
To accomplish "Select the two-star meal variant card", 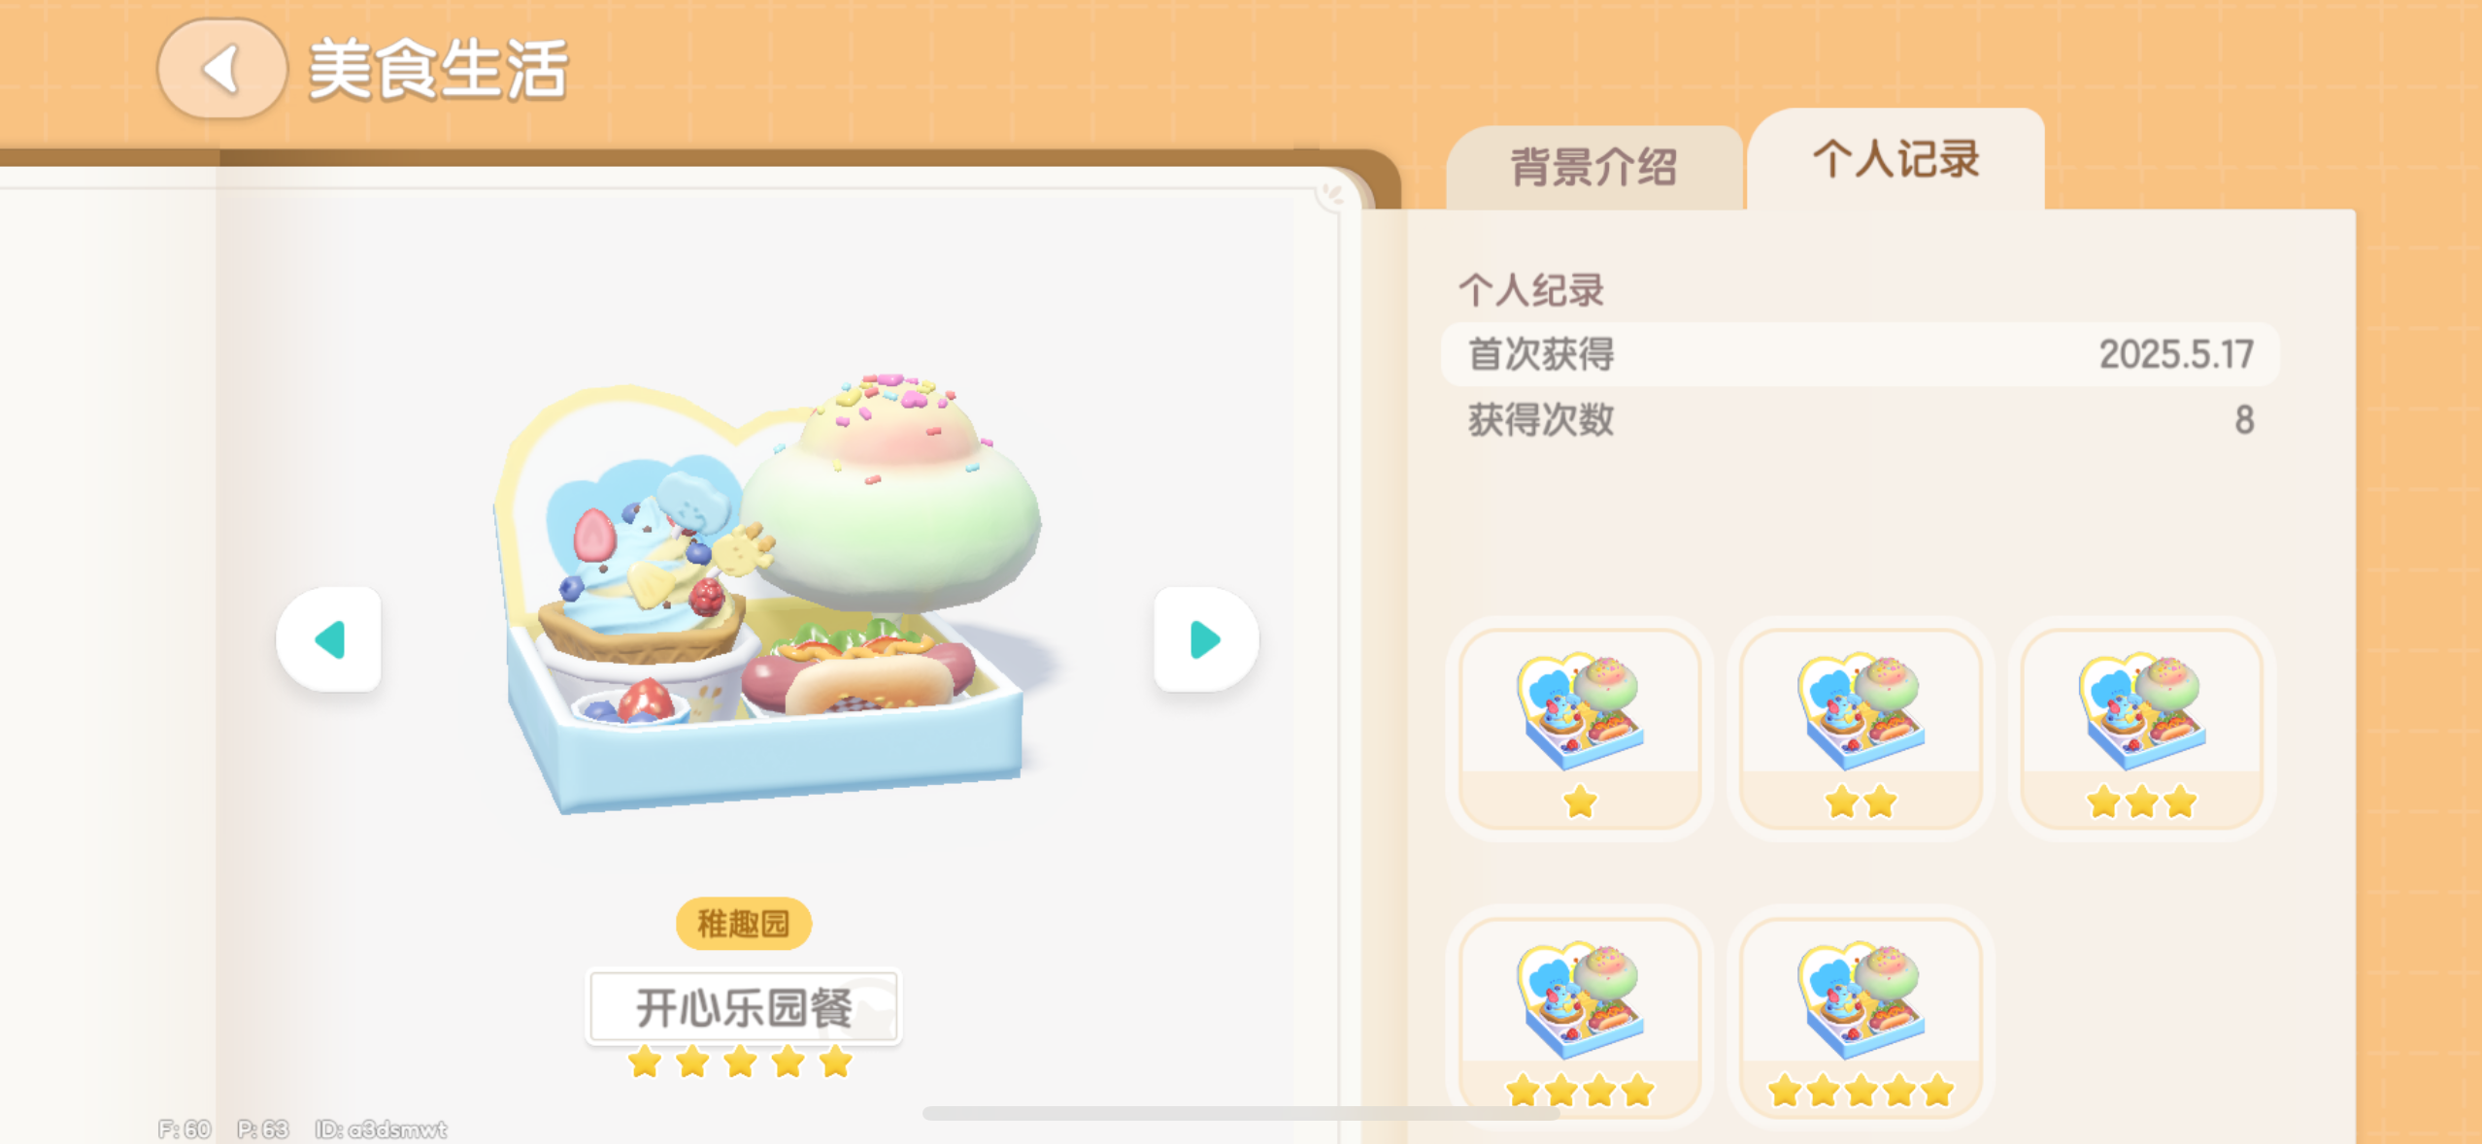I will (1861, 729).
